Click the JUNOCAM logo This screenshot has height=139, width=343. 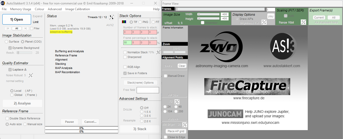225,114
